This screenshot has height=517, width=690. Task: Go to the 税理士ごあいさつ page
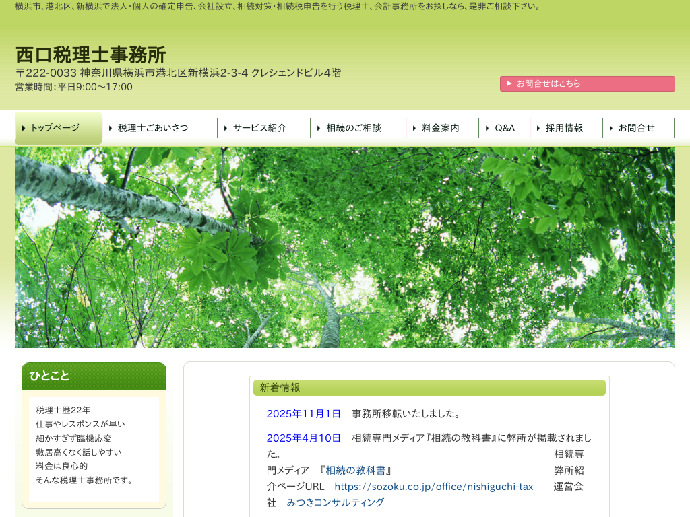point(152,128)
